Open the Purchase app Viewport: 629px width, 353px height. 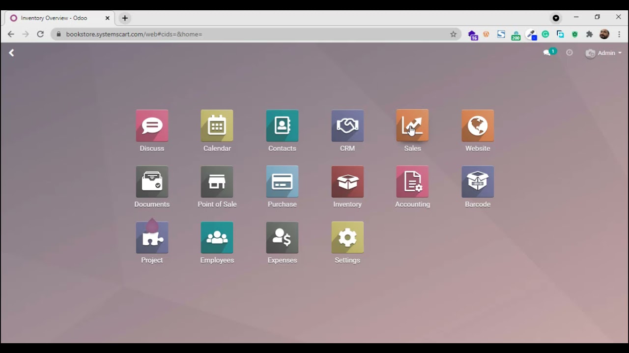pos(282,182)
